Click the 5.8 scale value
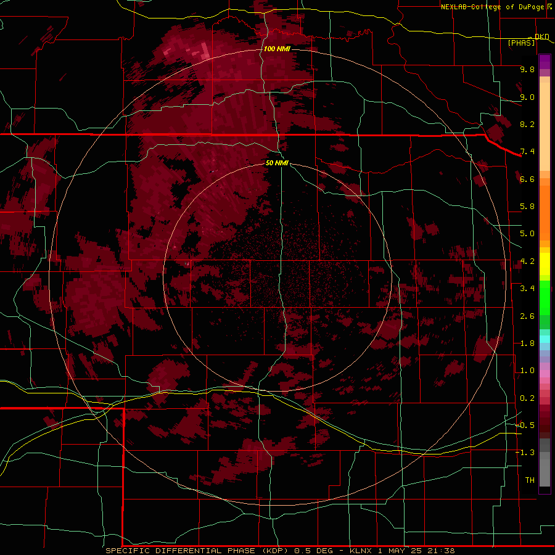The height and width of the screenshot is (555, 555). [527, 207]
